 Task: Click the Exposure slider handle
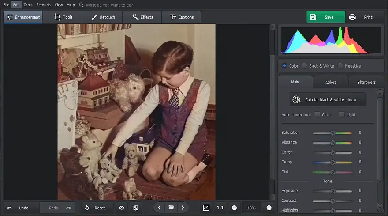click(332, 191)
